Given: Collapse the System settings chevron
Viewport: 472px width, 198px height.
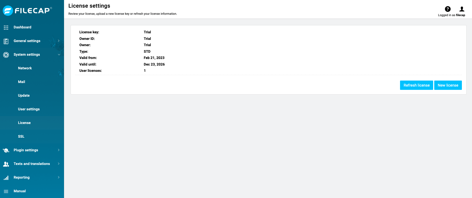Looking at the screenshot, I should tap(59, 55).
